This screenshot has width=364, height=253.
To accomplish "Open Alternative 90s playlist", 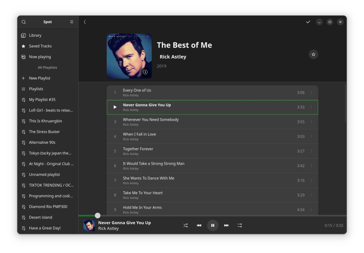I will 48,142.
